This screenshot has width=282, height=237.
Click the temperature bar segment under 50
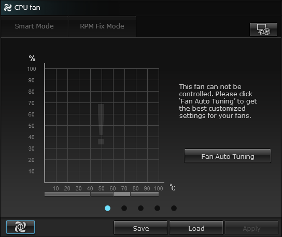pos(102,194)
